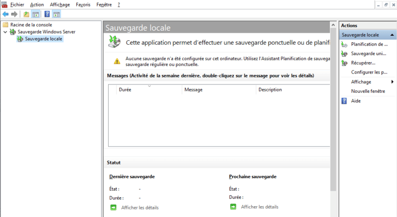Open the Action menu
The height and width of the screenshot is (217, 397).
(37, 4)
